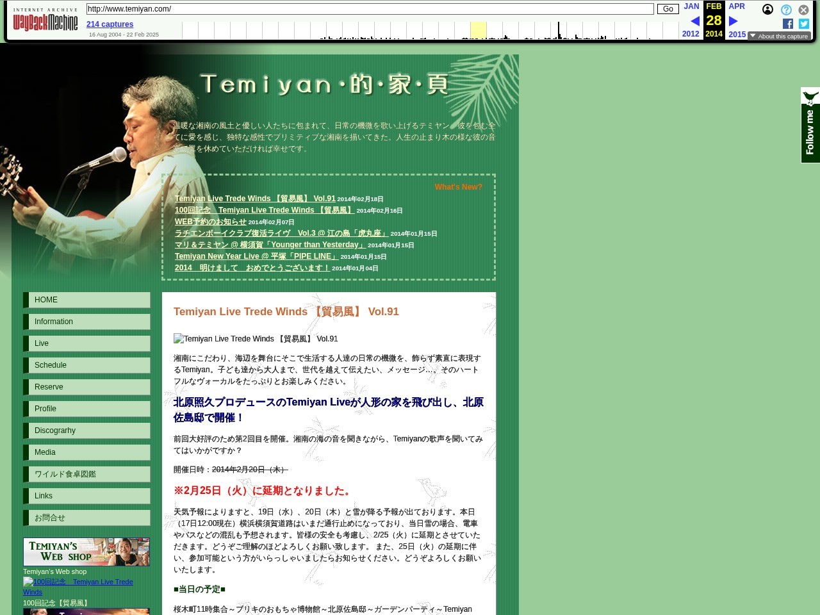
Task: Open the user account icon
Action: tap(767, 10)
